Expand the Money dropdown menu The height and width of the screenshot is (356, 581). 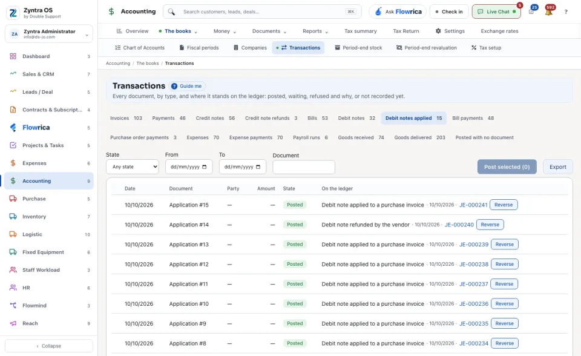(225, 31)
